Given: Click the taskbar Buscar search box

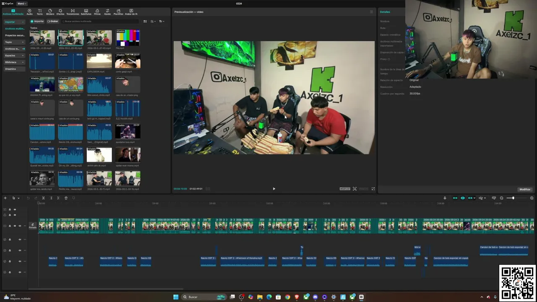Looking at the screenshot, I should [x=204, y=297].
